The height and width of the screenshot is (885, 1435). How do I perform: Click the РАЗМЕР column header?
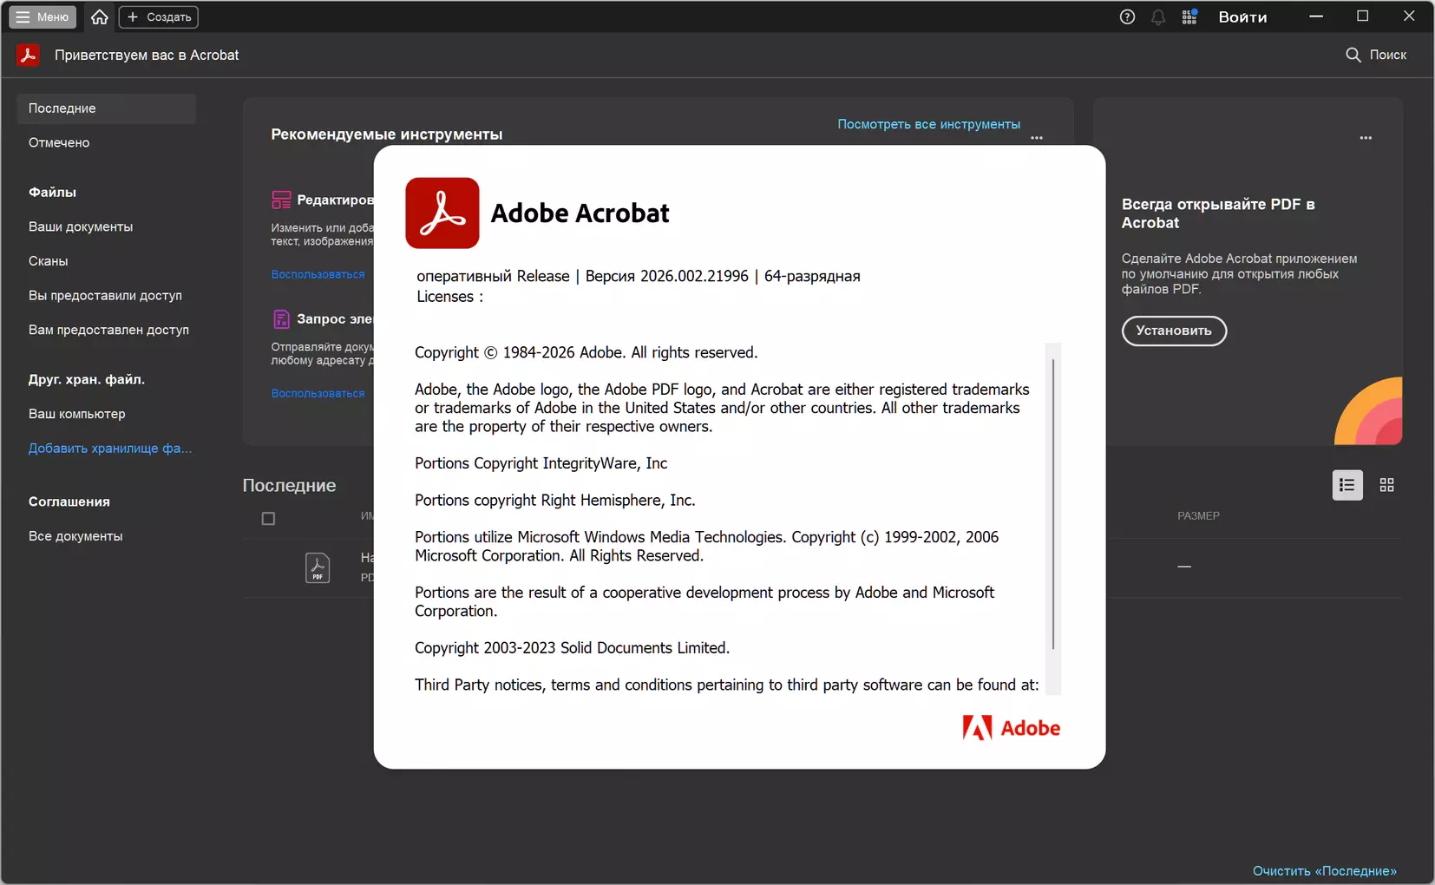(1198, 515)
